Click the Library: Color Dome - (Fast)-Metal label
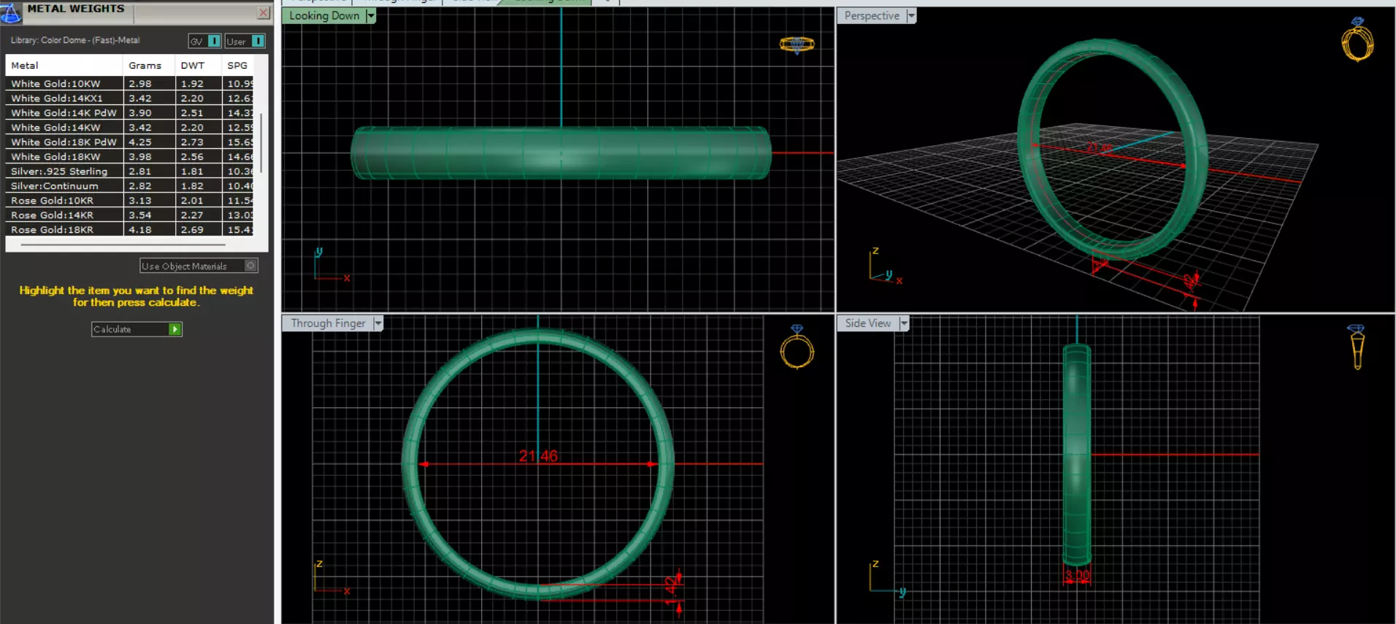Viewport: 1396px width, 624px height. click(x=75, y=40)
